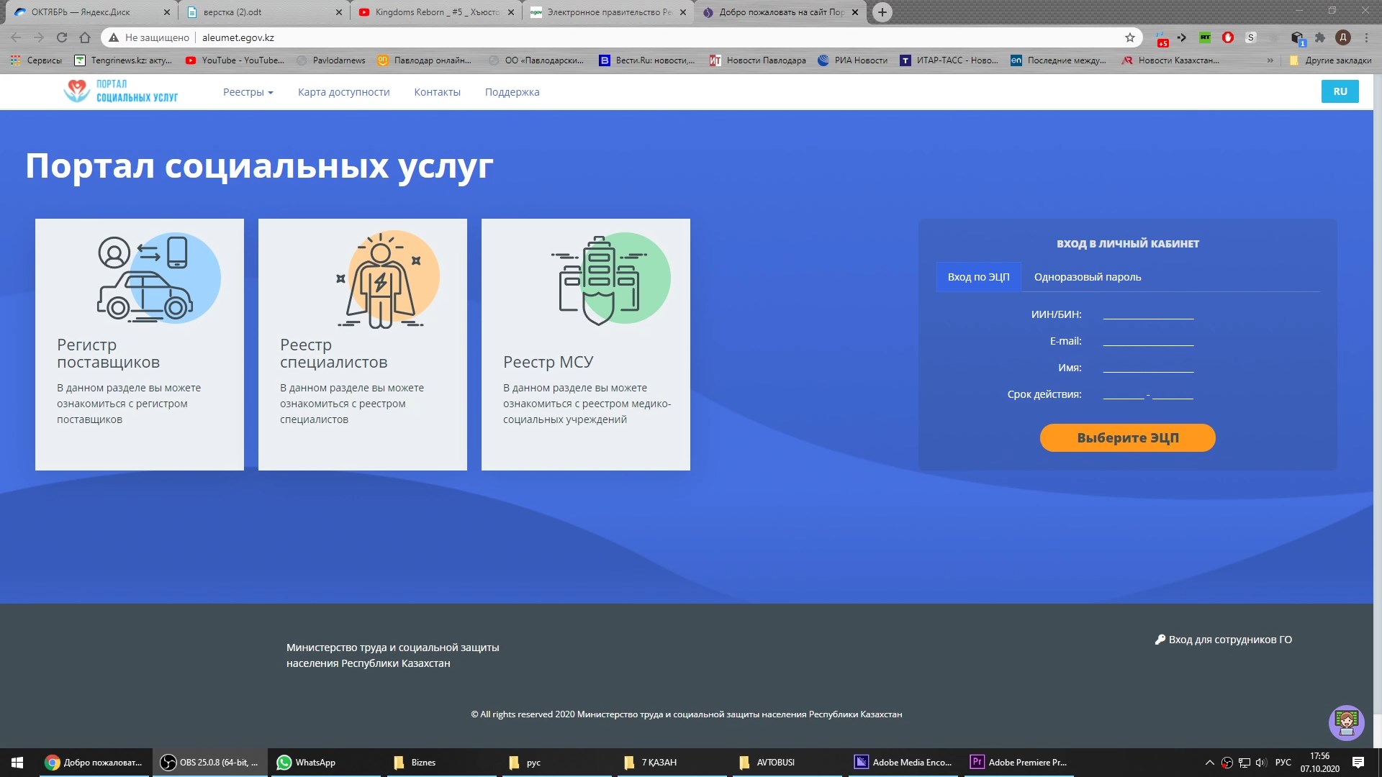Click Поддержка menu item
This screenshot has height=777, width=1382.
[x=512, y=91]
